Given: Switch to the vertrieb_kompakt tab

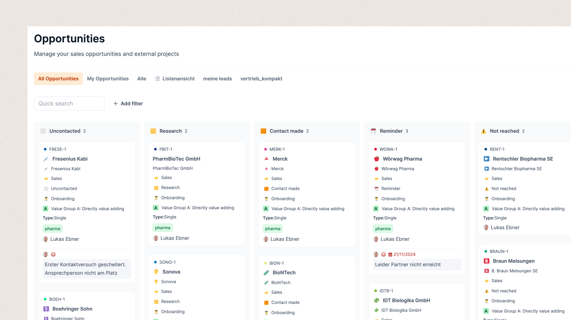Looking at the screenshot, I should tap(261, 79).
